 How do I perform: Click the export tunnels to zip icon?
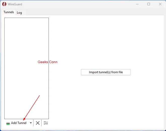pyautogui.click(x=46, y=123)
